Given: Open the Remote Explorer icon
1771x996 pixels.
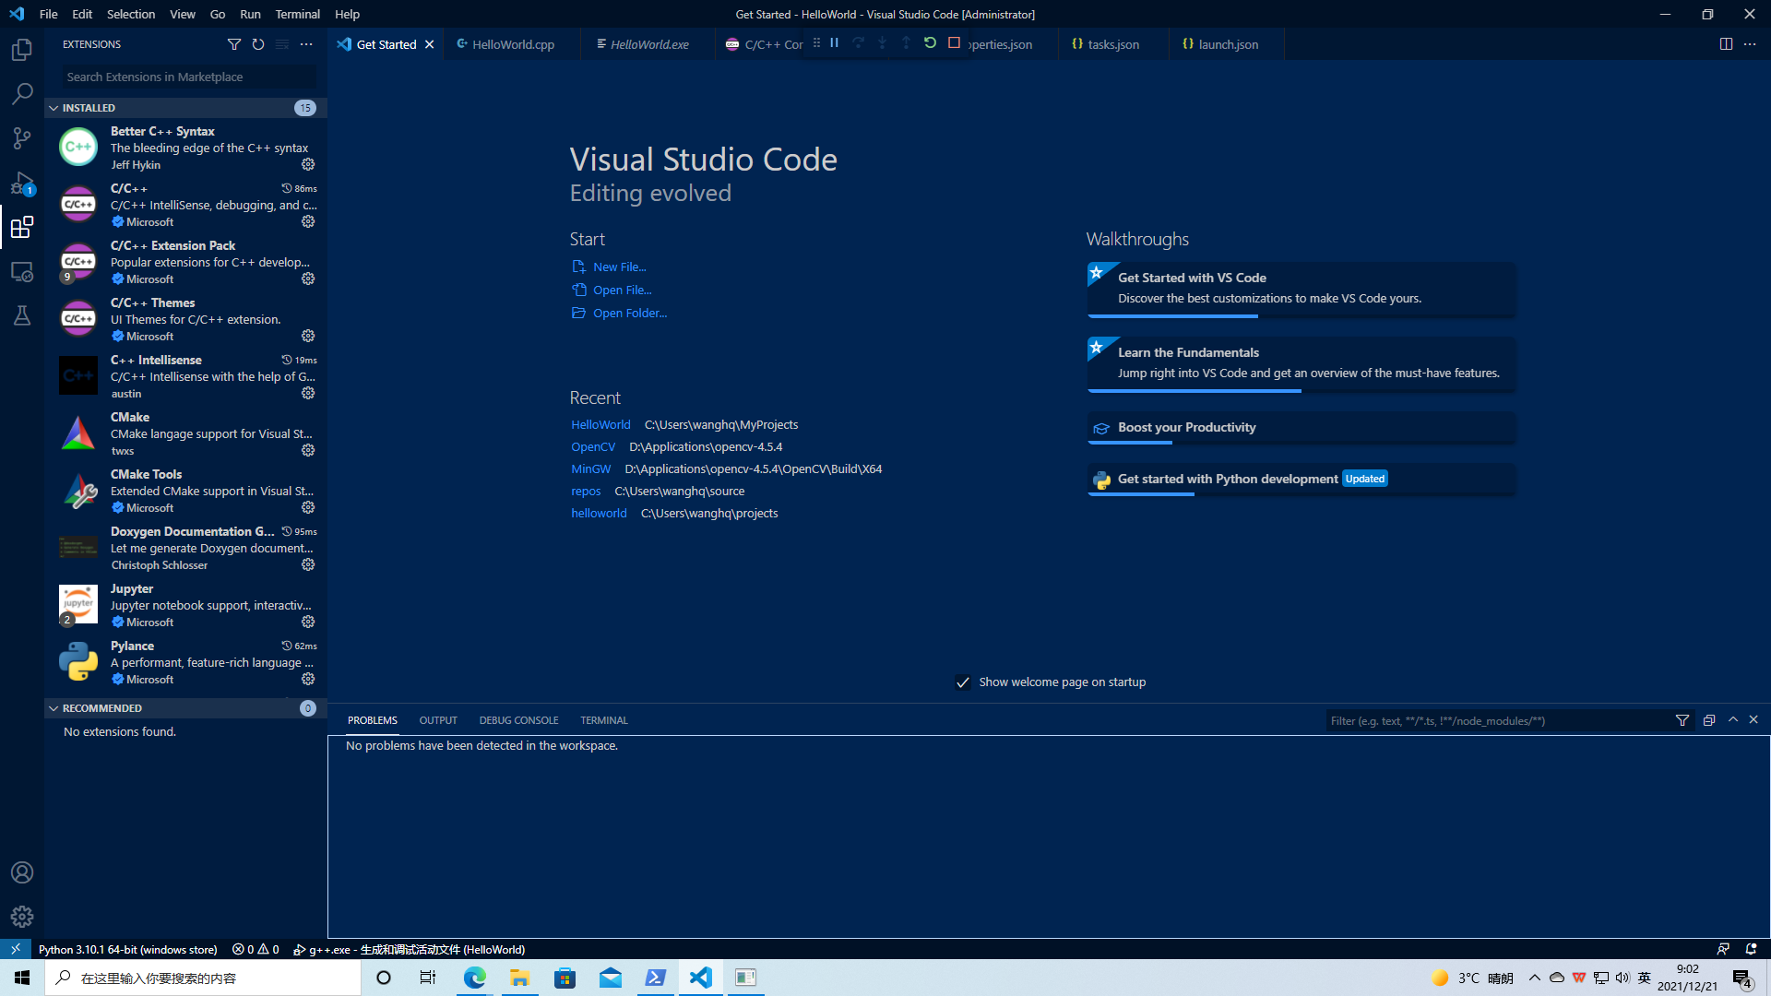Looking at the screenshot, I should click(22, 272).
